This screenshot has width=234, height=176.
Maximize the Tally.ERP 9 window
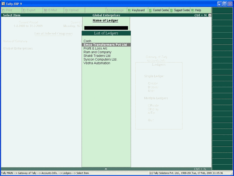225,4
